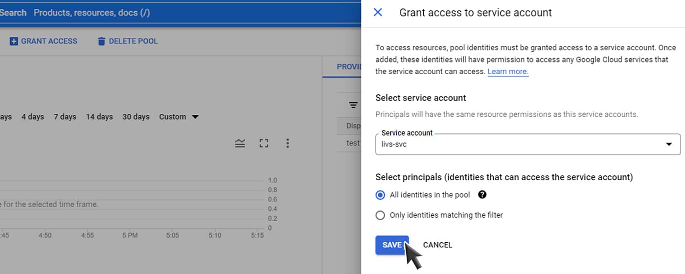Click the GRANT ACCESS label
The image size is (685, 274).
(x=49, y=41)
